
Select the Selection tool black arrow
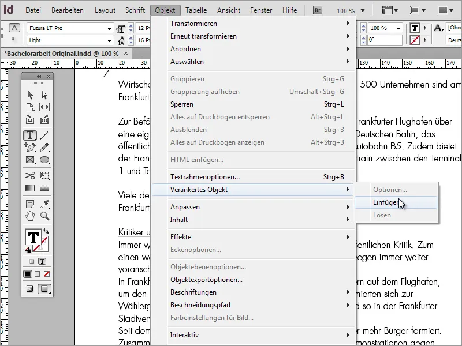point(30,95)
